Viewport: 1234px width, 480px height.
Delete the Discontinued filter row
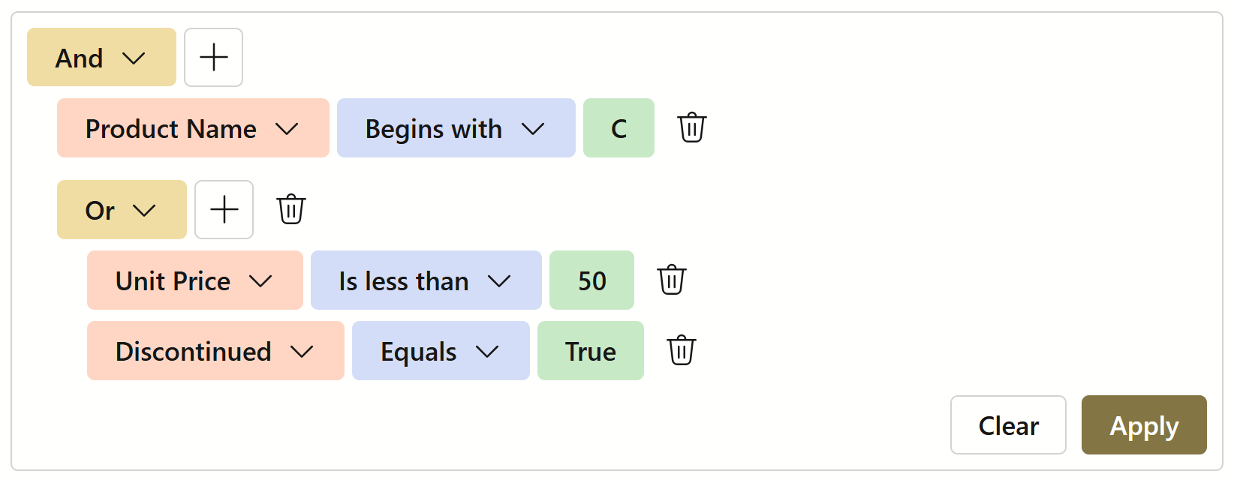[x=681, y=351]
